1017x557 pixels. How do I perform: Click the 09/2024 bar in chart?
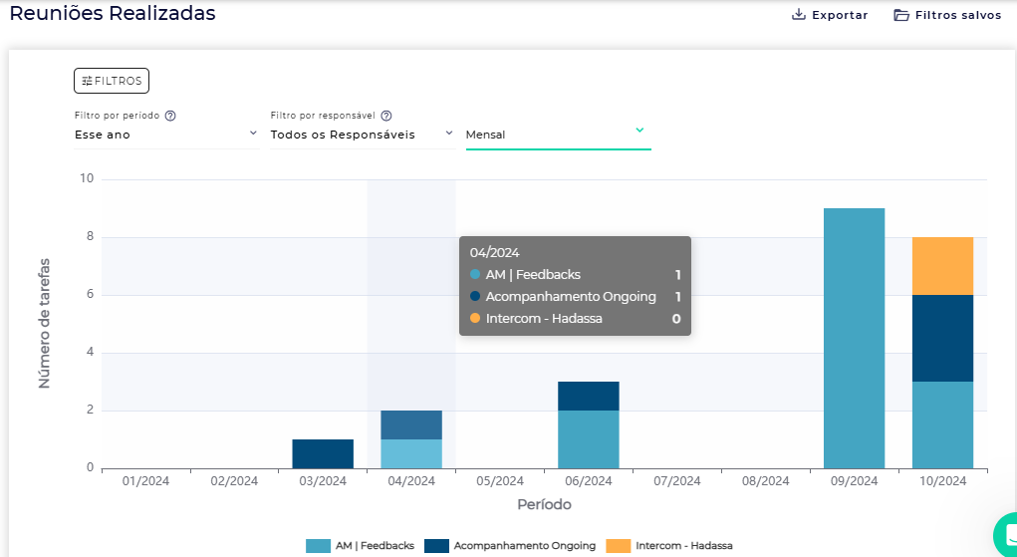tap(854, 339)
